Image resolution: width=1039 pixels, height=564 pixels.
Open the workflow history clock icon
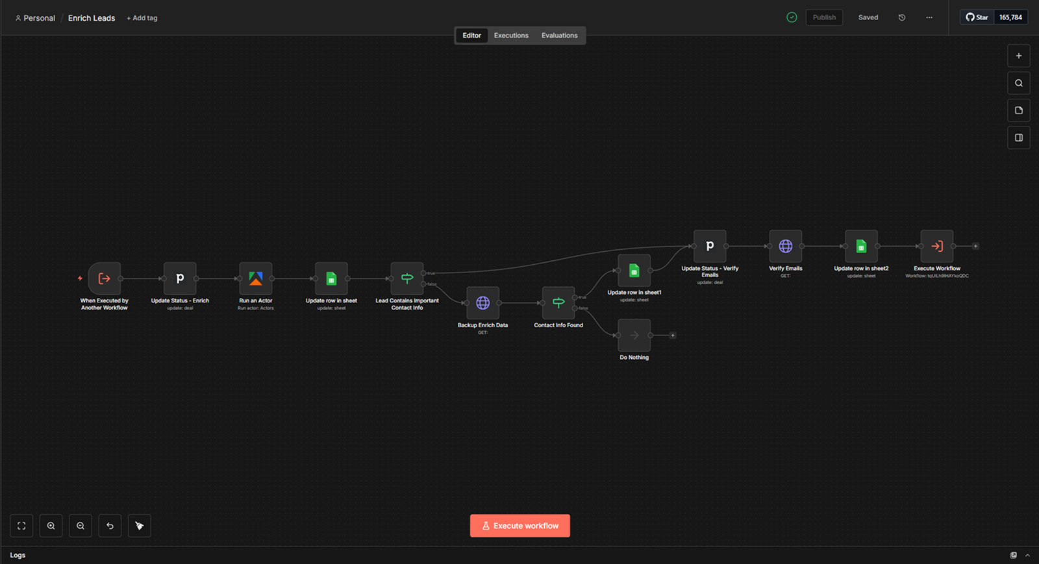point(902,18)
